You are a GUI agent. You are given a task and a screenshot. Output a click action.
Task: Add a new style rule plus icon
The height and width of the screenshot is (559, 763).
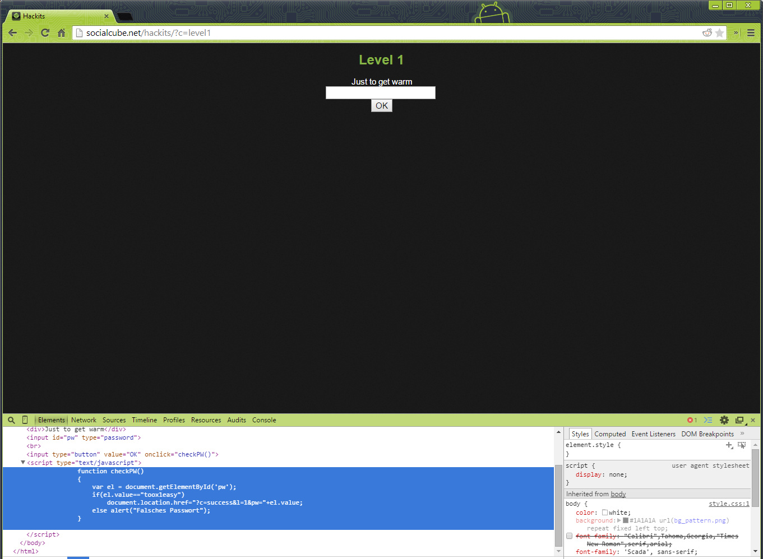coord(729,445)
